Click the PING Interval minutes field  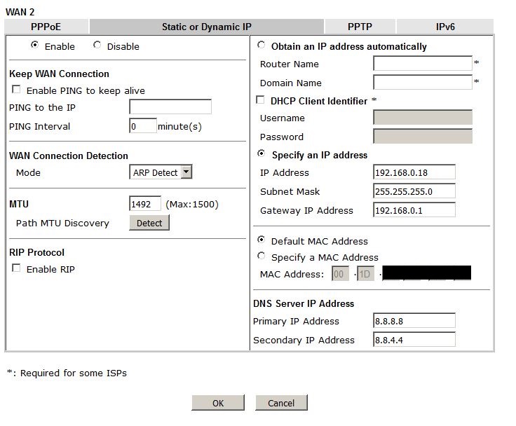coord(143,125)
